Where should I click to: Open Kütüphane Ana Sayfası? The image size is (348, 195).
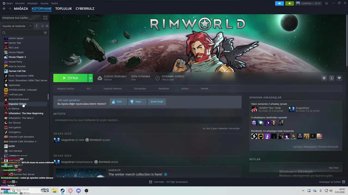[21, 18]
